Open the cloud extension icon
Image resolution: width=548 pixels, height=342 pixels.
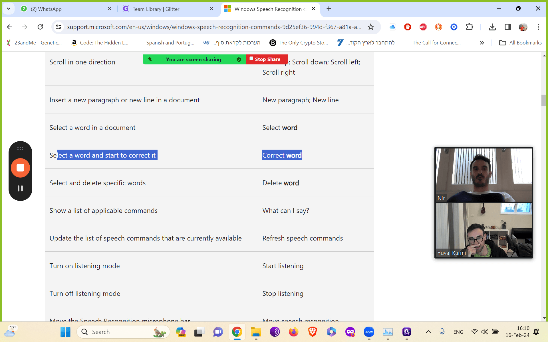pyautogui.click(x=392, y=27)
